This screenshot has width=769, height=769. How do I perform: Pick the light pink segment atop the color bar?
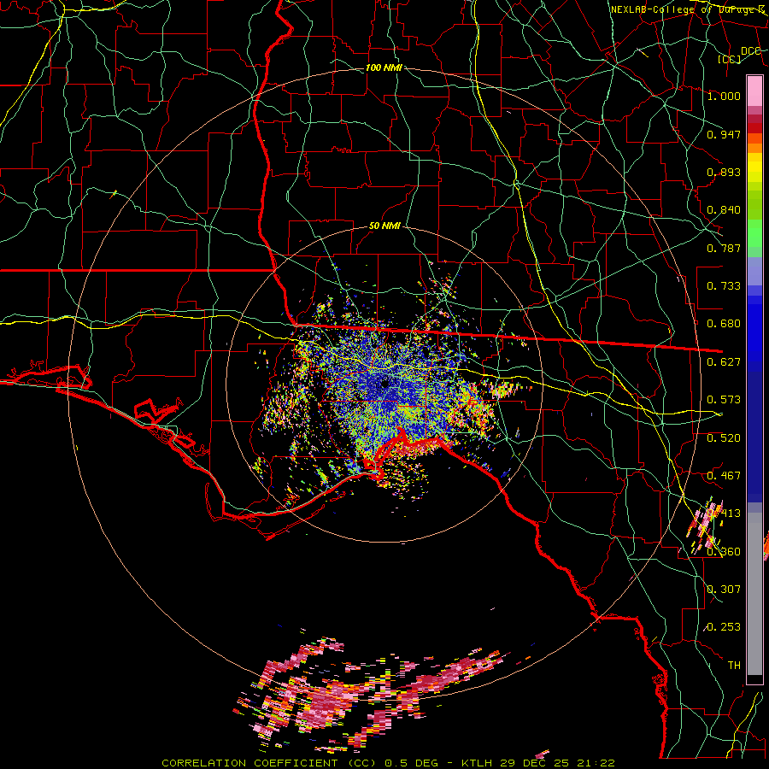(754, 91)
